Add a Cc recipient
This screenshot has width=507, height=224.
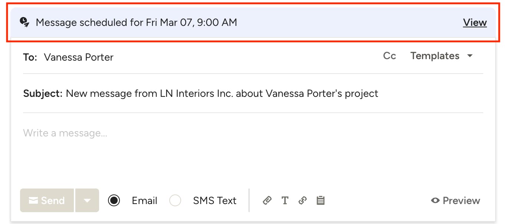pyautogui.click(x=389, y=56)
